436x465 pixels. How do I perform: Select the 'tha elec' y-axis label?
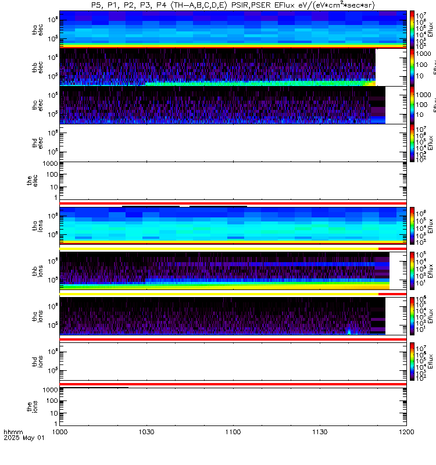(x=38, y=30)
